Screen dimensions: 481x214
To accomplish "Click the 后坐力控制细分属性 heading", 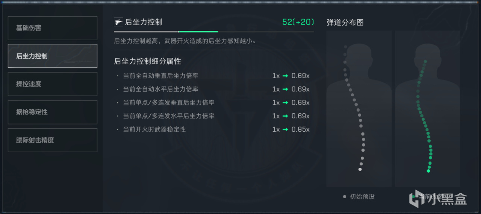I will click(148, 61).
